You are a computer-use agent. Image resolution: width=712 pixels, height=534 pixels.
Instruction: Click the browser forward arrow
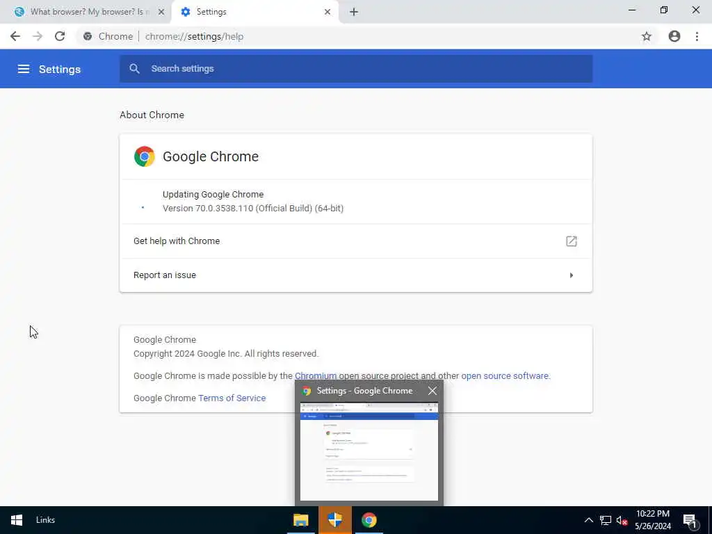click(38, 36)
